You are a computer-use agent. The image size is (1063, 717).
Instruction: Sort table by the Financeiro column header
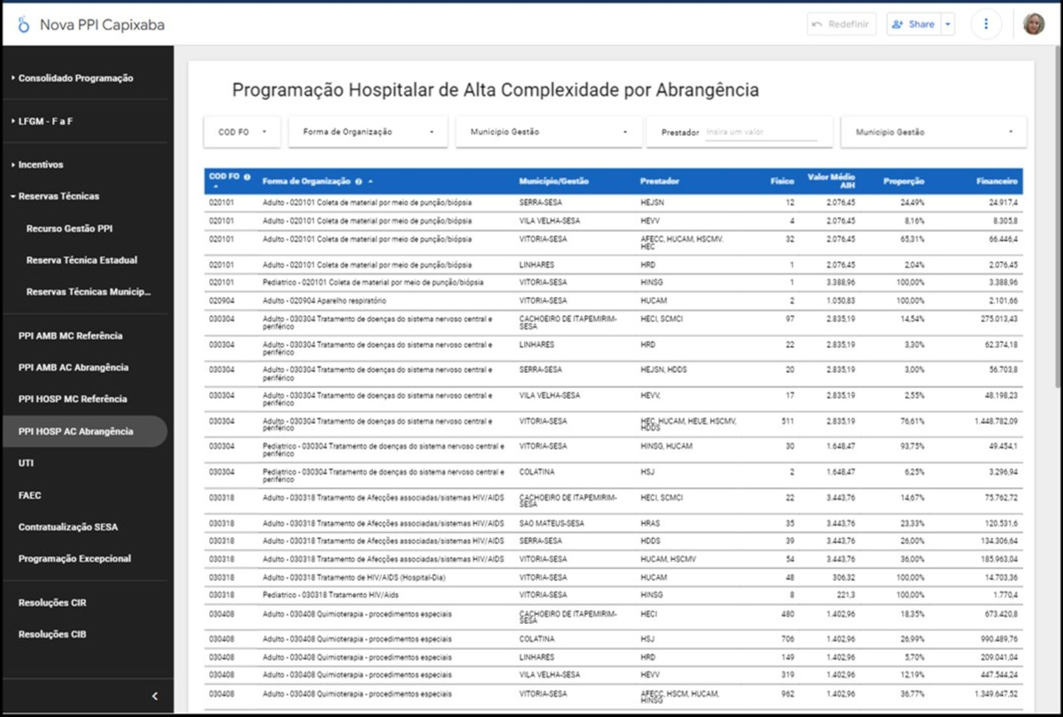coord(996,182)
